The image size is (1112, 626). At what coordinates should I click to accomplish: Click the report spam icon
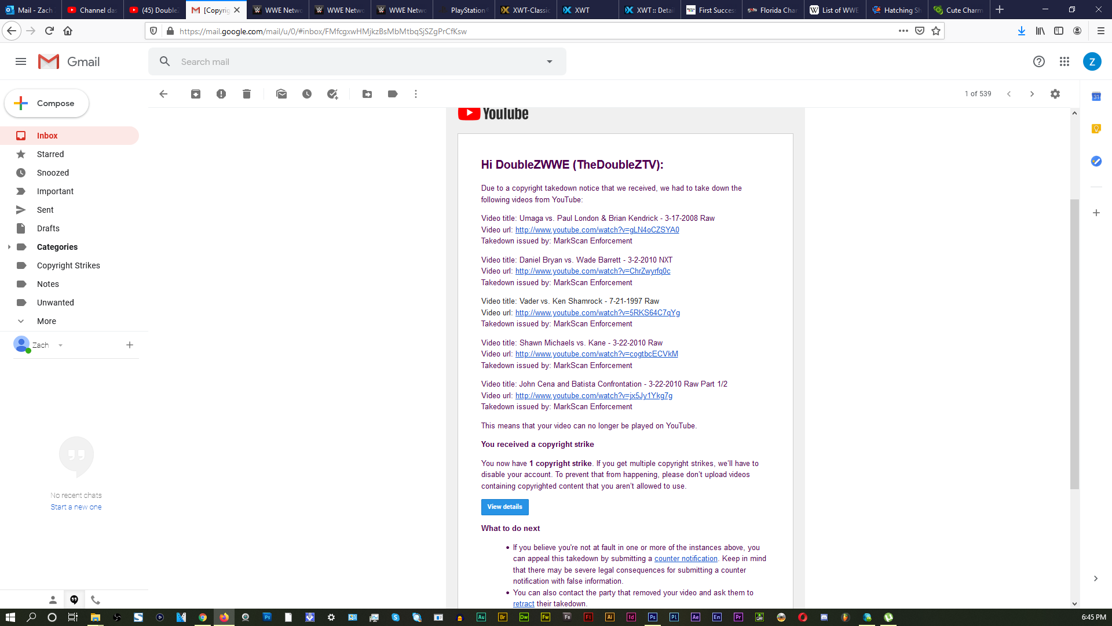[x=221, y=94]
